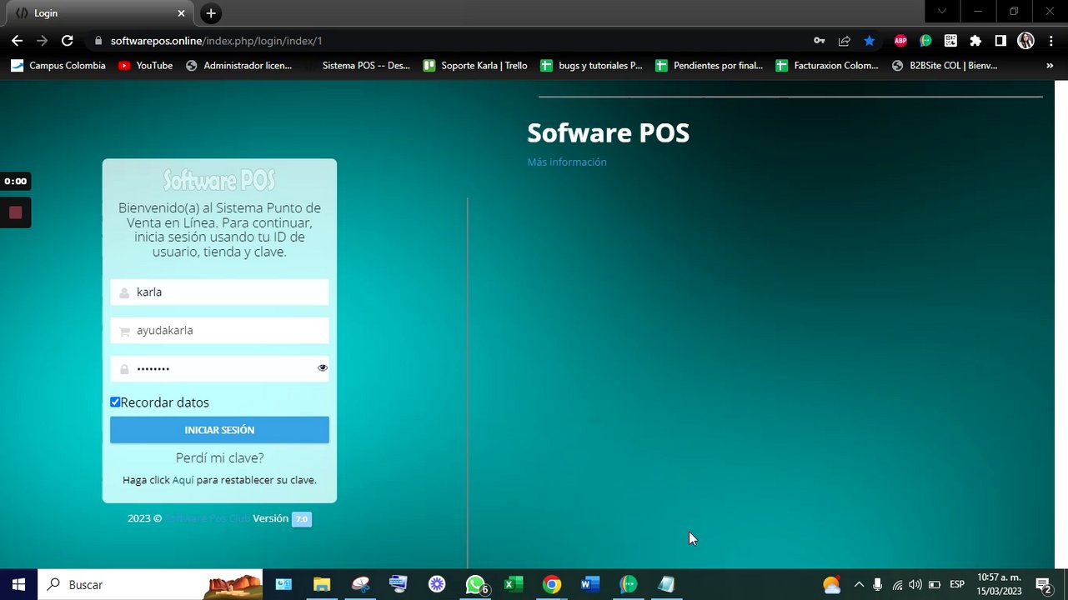Open the weather widget in taskbar
This screenshot has width=1068, height=600.
coord(831,585)
